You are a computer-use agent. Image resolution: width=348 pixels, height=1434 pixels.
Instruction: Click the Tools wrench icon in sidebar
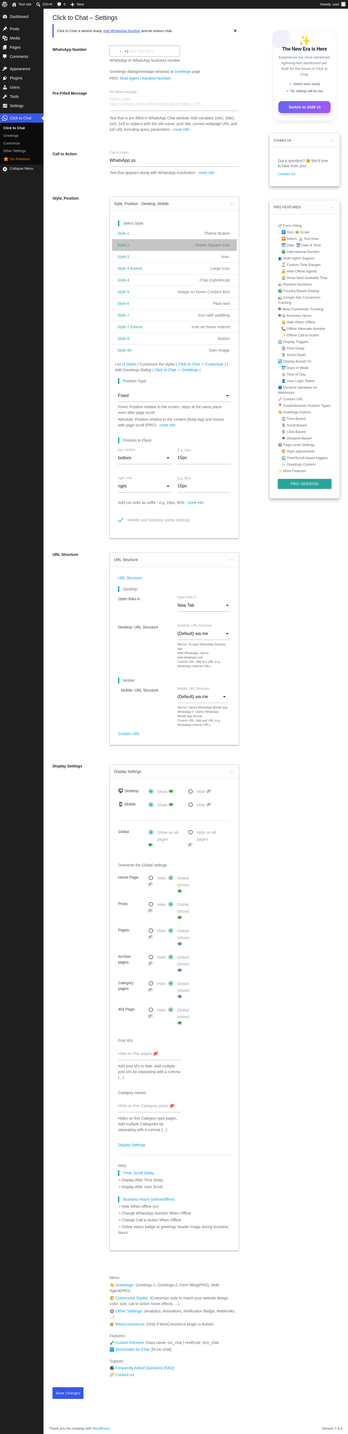click(x=5, y=96)
